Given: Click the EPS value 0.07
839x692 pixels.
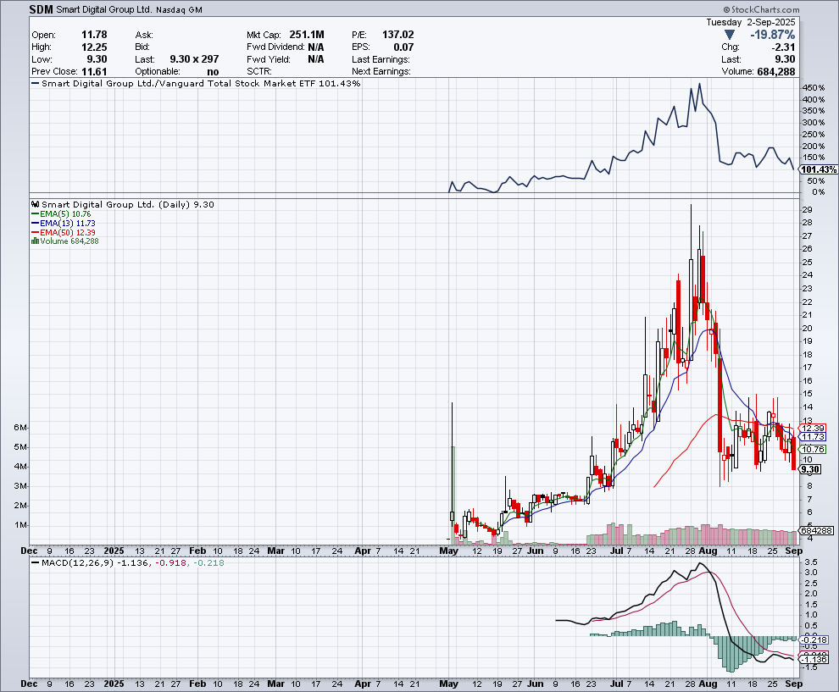Looking at the screenshot, I should coord(403,47).
